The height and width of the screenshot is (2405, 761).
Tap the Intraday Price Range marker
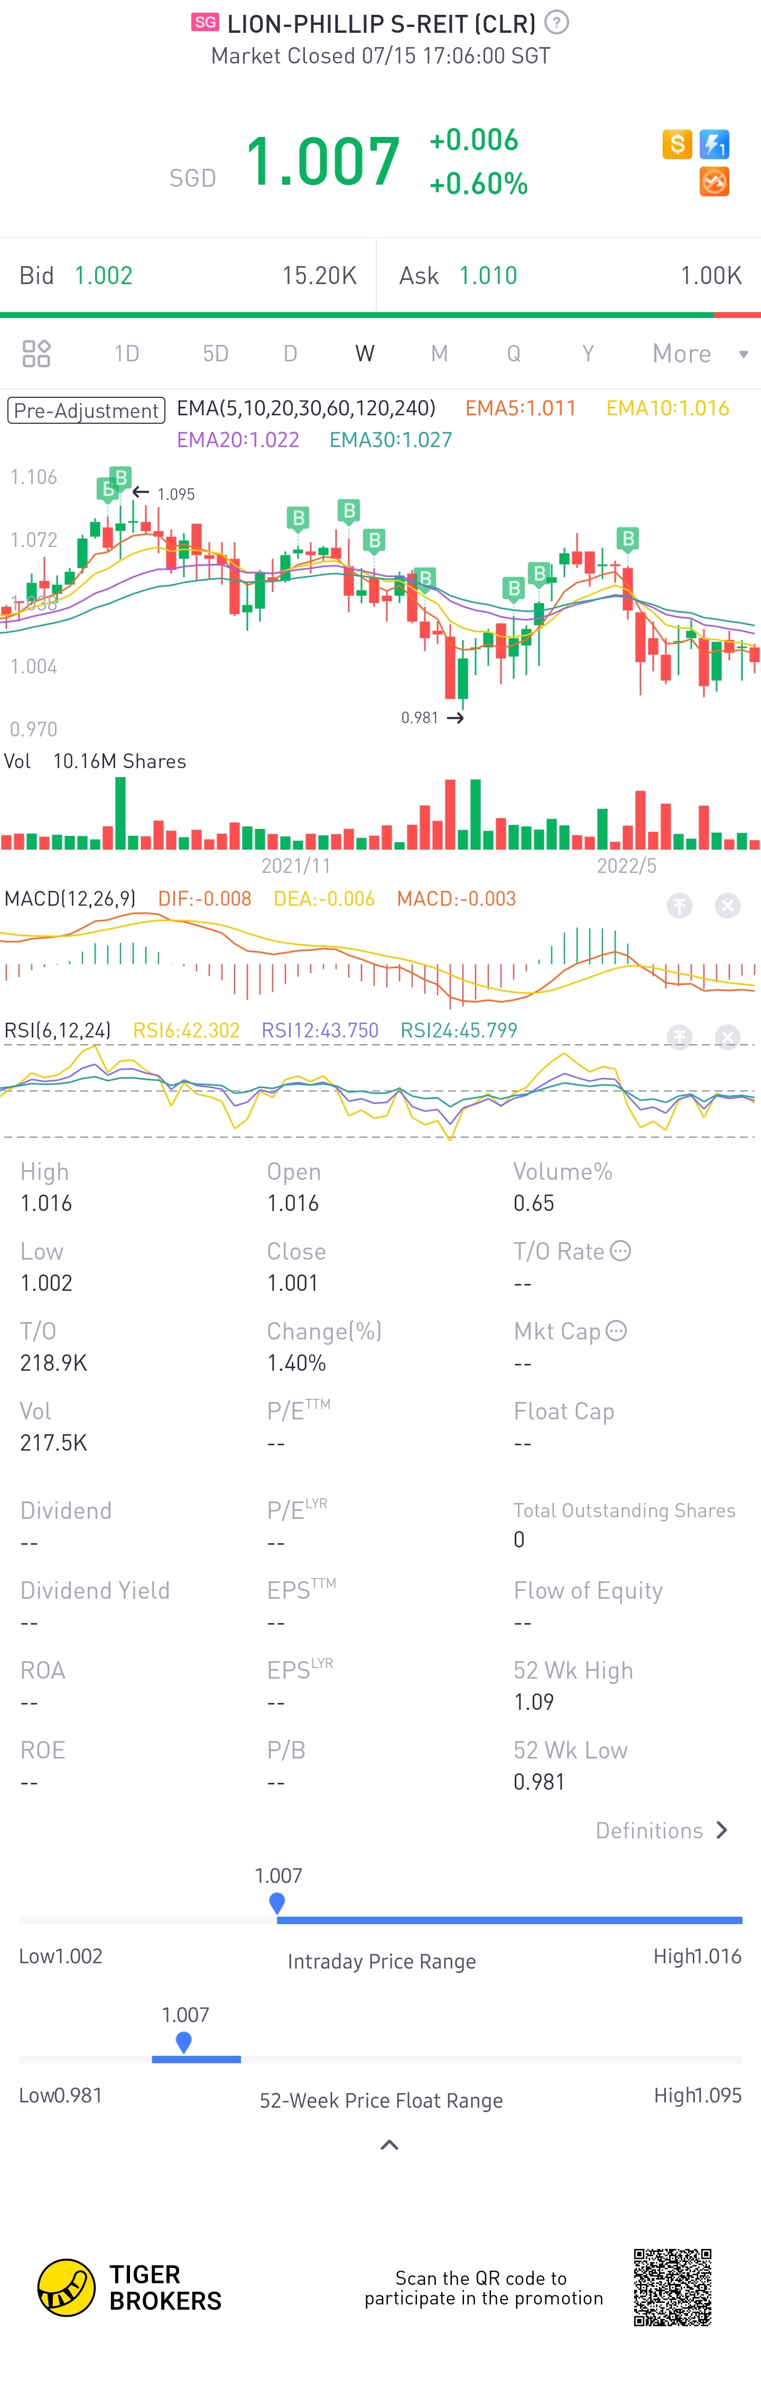coord(277,1903)
